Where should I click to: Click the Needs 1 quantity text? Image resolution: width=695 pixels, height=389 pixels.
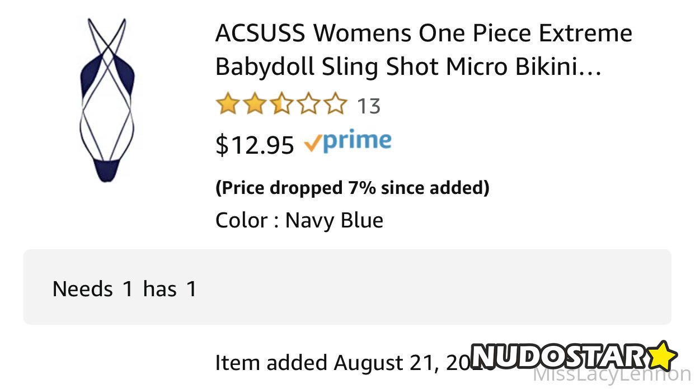click(x=93, y=289)
